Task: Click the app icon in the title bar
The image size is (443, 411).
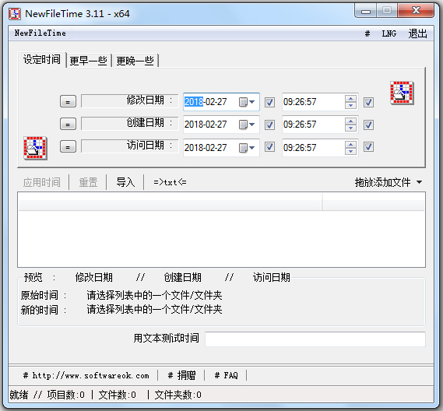Action: pyautogui.click(x=15, y=14)
